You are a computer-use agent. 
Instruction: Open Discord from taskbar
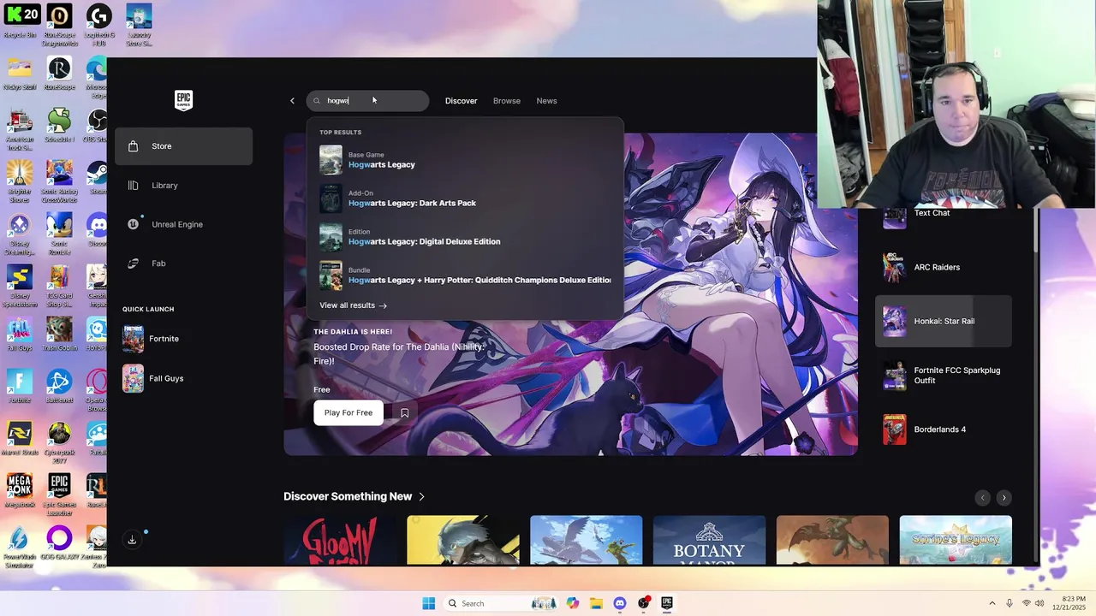620,603
